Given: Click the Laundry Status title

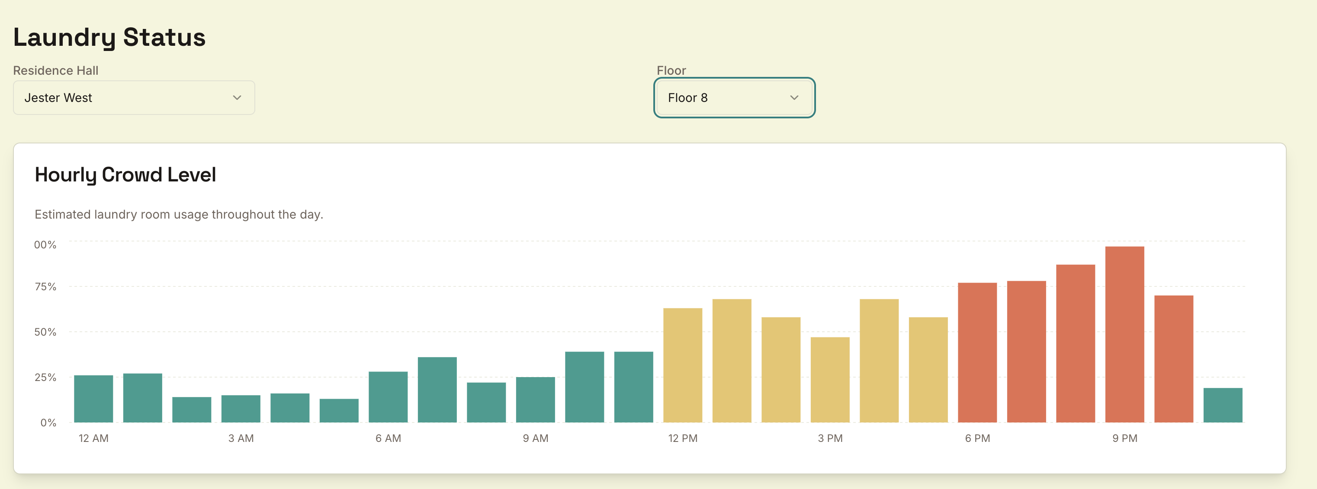Looking at the screenshot, I should point(109,37).
